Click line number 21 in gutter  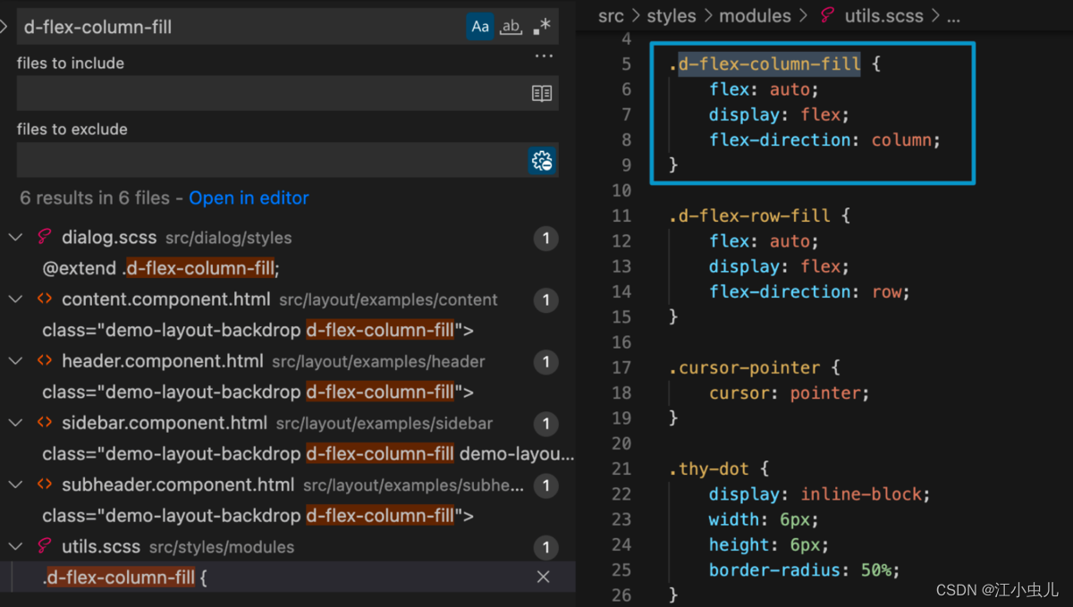(x=621, y=468)
